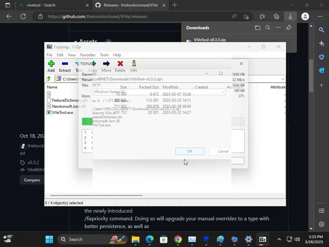Click the Edge downloads toolbar button
Screen dimensions: 329x247
(290, 16)
